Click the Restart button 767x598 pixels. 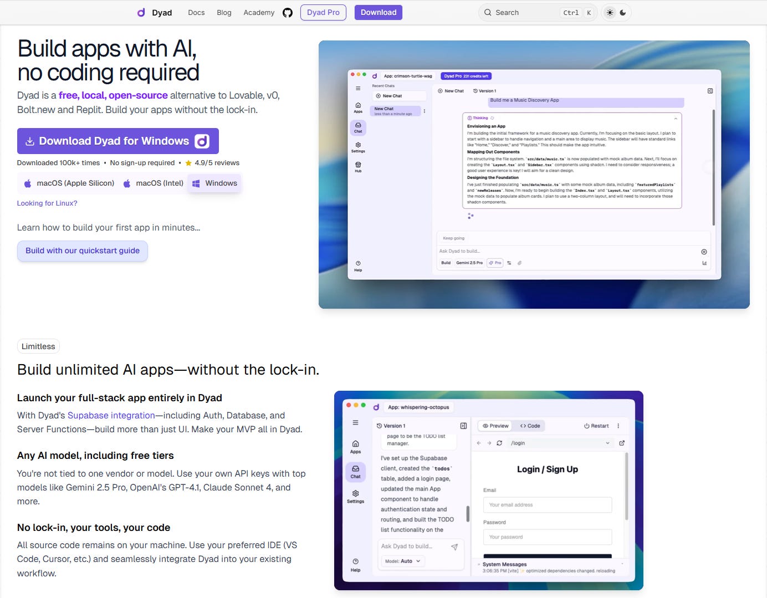(596, 426)
